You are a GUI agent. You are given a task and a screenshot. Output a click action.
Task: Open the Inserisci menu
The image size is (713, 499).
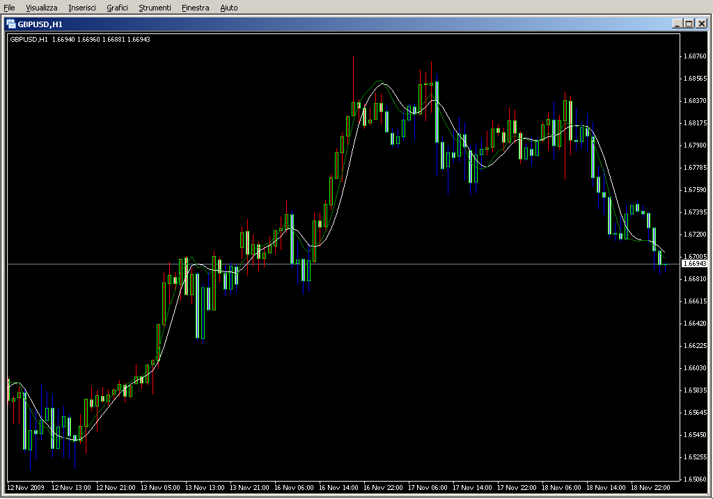pos(82,8)
